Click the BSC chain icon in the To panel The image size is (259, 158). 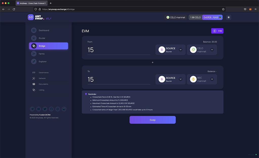(193, 79)
